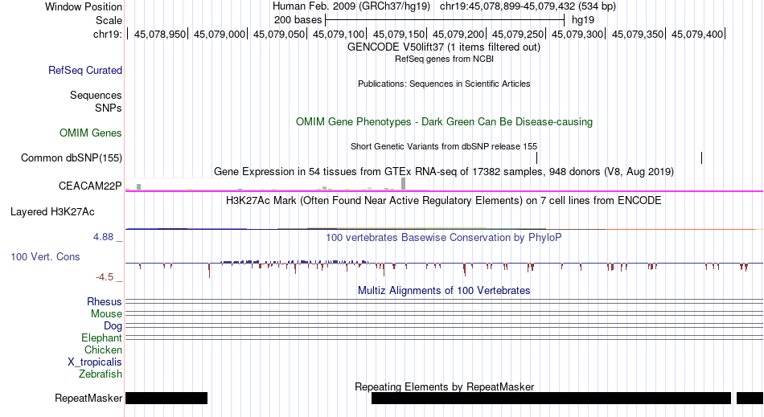Viewport: 764px width, 417px height.
Task: Click the Common dbSNP(155) track label
Action: 71,157
